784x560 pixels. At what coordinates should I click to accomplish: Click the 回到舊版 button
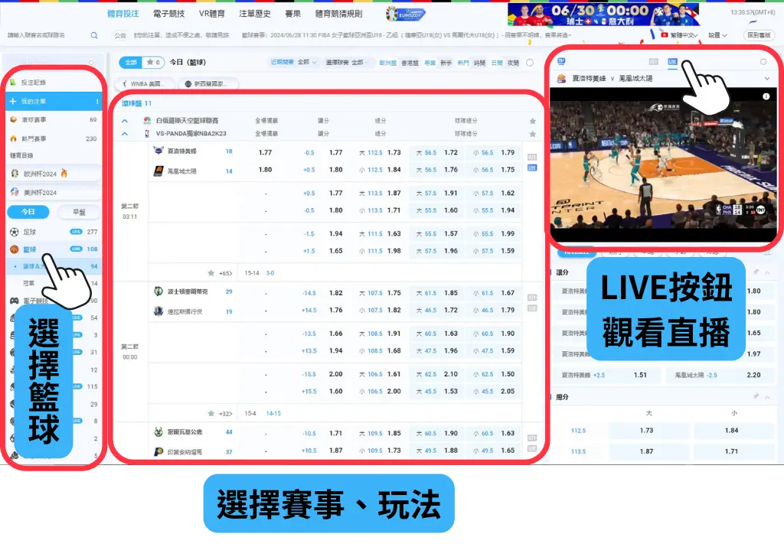coord(759,35)
